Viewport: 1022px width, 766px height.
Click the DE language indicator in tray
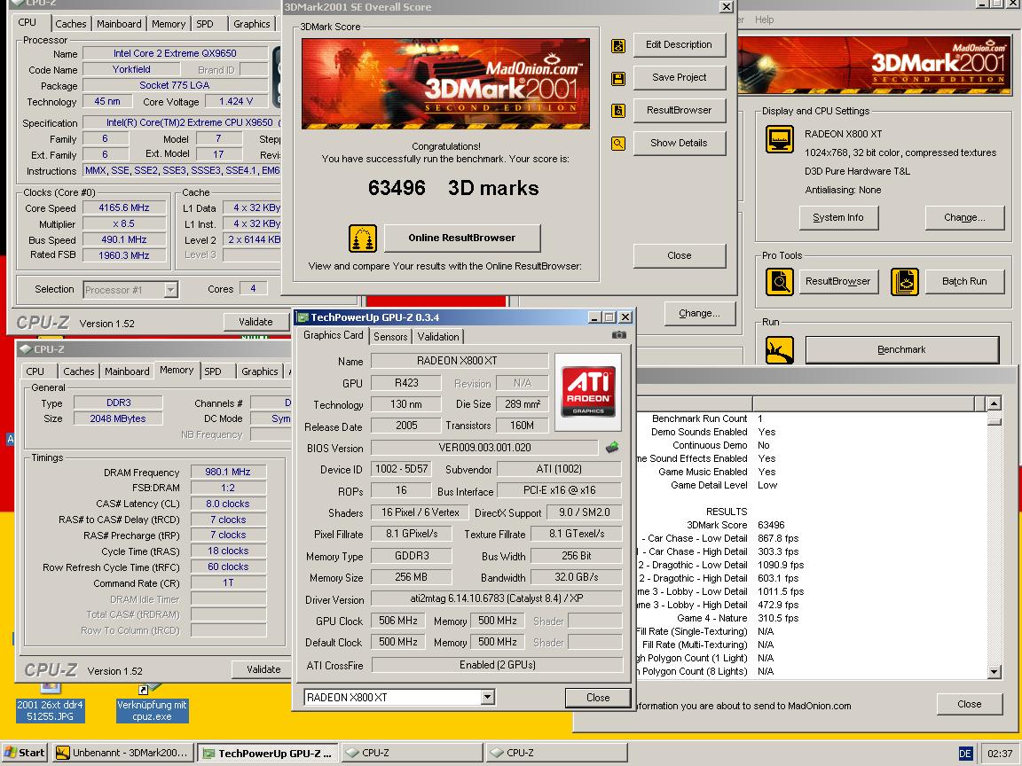(x=965, y=754)
